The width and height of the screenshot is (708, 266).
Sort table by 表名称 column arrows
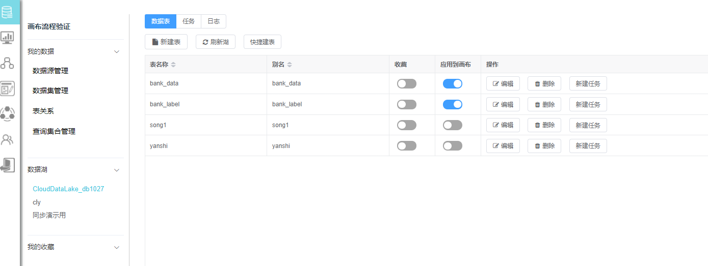pyautogui.click(x=173, y=65)
